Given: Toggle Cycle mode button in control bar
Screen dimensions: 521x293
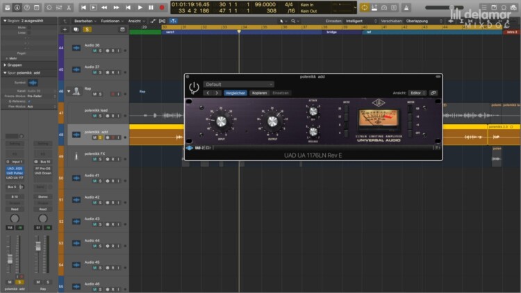Looking at the screenshot, I should 365,8.
